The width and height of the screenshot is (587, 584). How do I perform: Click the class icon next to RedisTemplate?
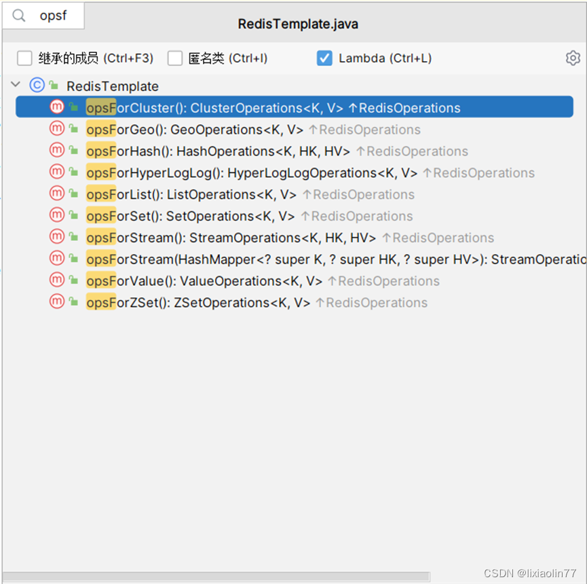(39, 86)
